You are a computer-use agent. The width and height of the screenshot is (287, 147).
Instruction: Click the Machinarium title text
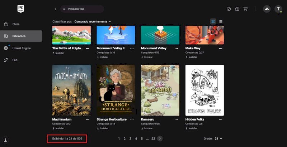pyautogui.click(x=62, y=119)
